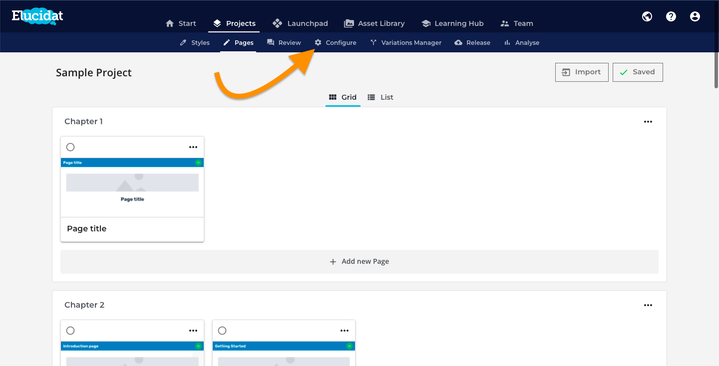The height and width of the screenshot is (366, 719).
Task: Click the Chapter 1 heading
Action: (x=84, y=122)
